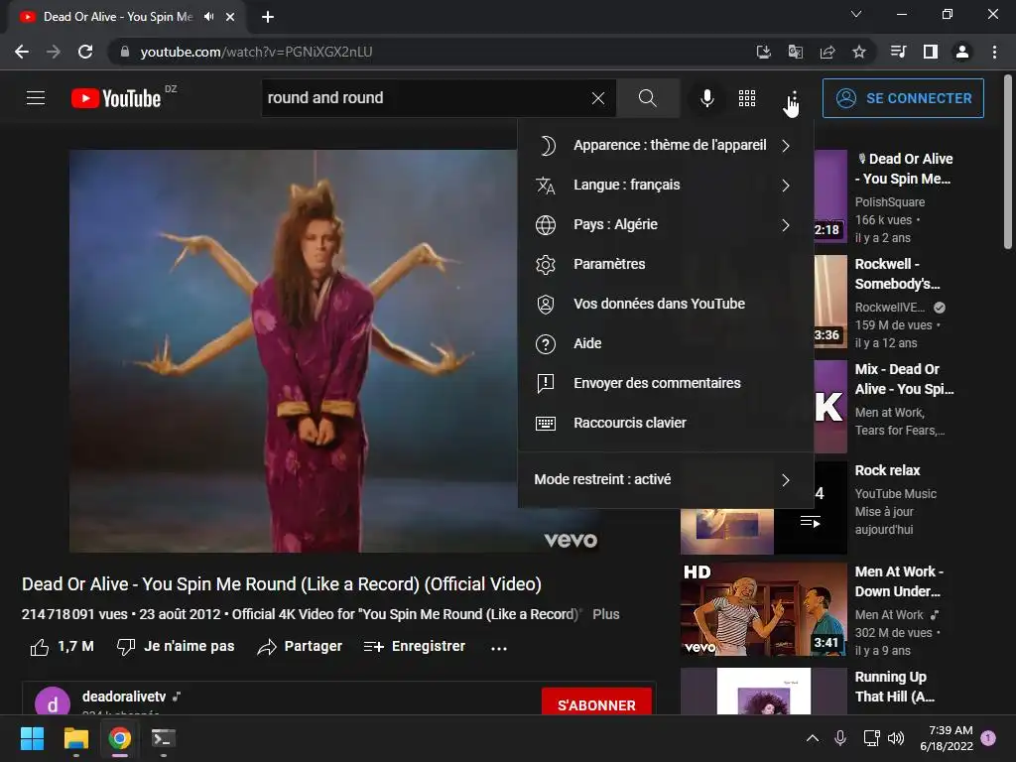Open Paramètres in the menu
1016x762 pixels.
666,264
